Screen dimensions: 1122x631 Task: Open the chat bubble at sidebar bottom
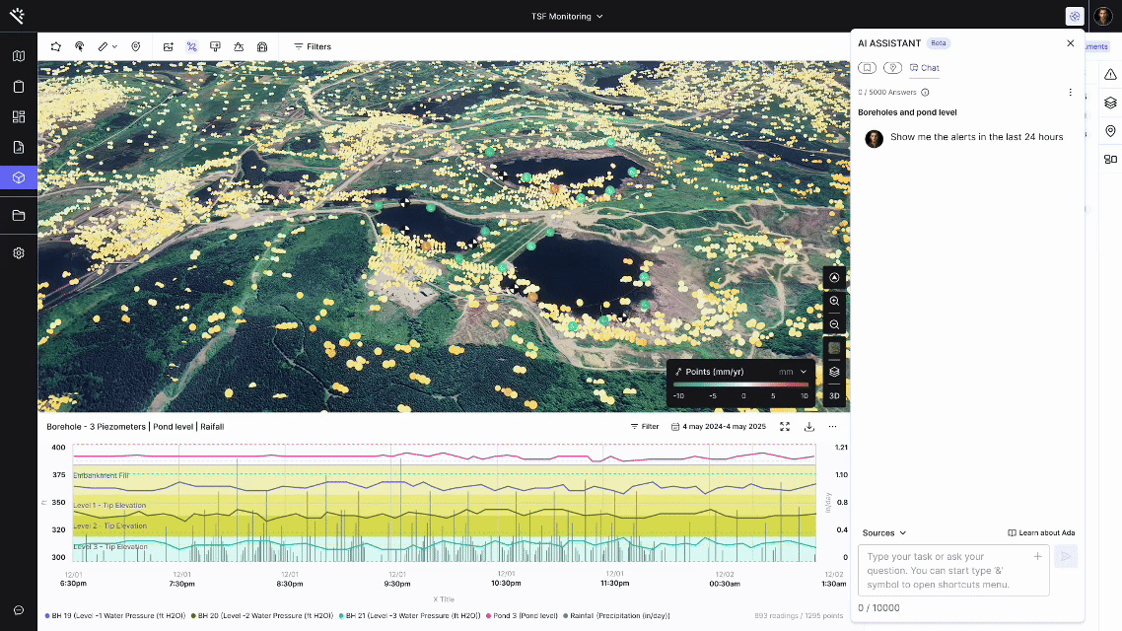(19, 610)
